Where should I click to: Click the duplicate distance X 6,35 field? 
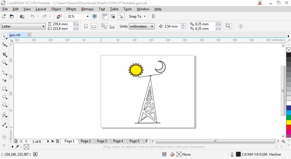coord(205,24)
